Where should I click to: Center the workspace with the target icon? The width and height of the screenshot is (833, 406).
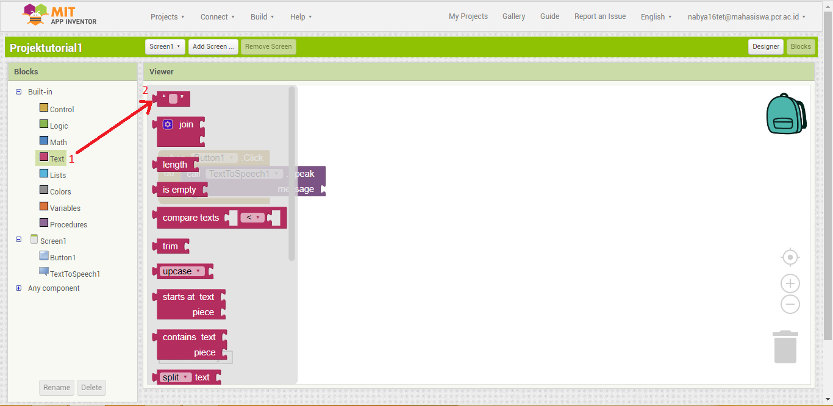coord(790,257)
